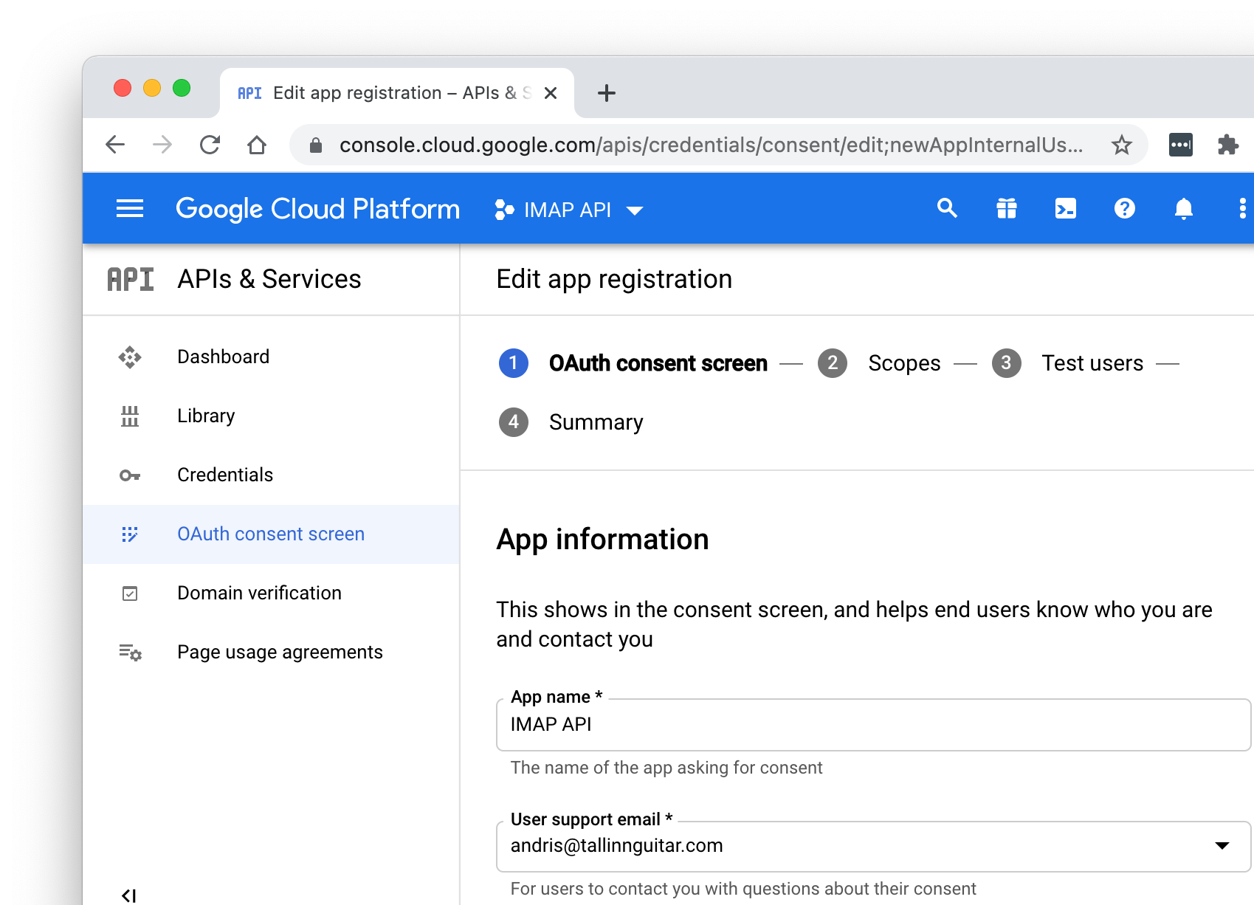
Task: Click the password manager extension icon
Action: (x=1181, y=145)
